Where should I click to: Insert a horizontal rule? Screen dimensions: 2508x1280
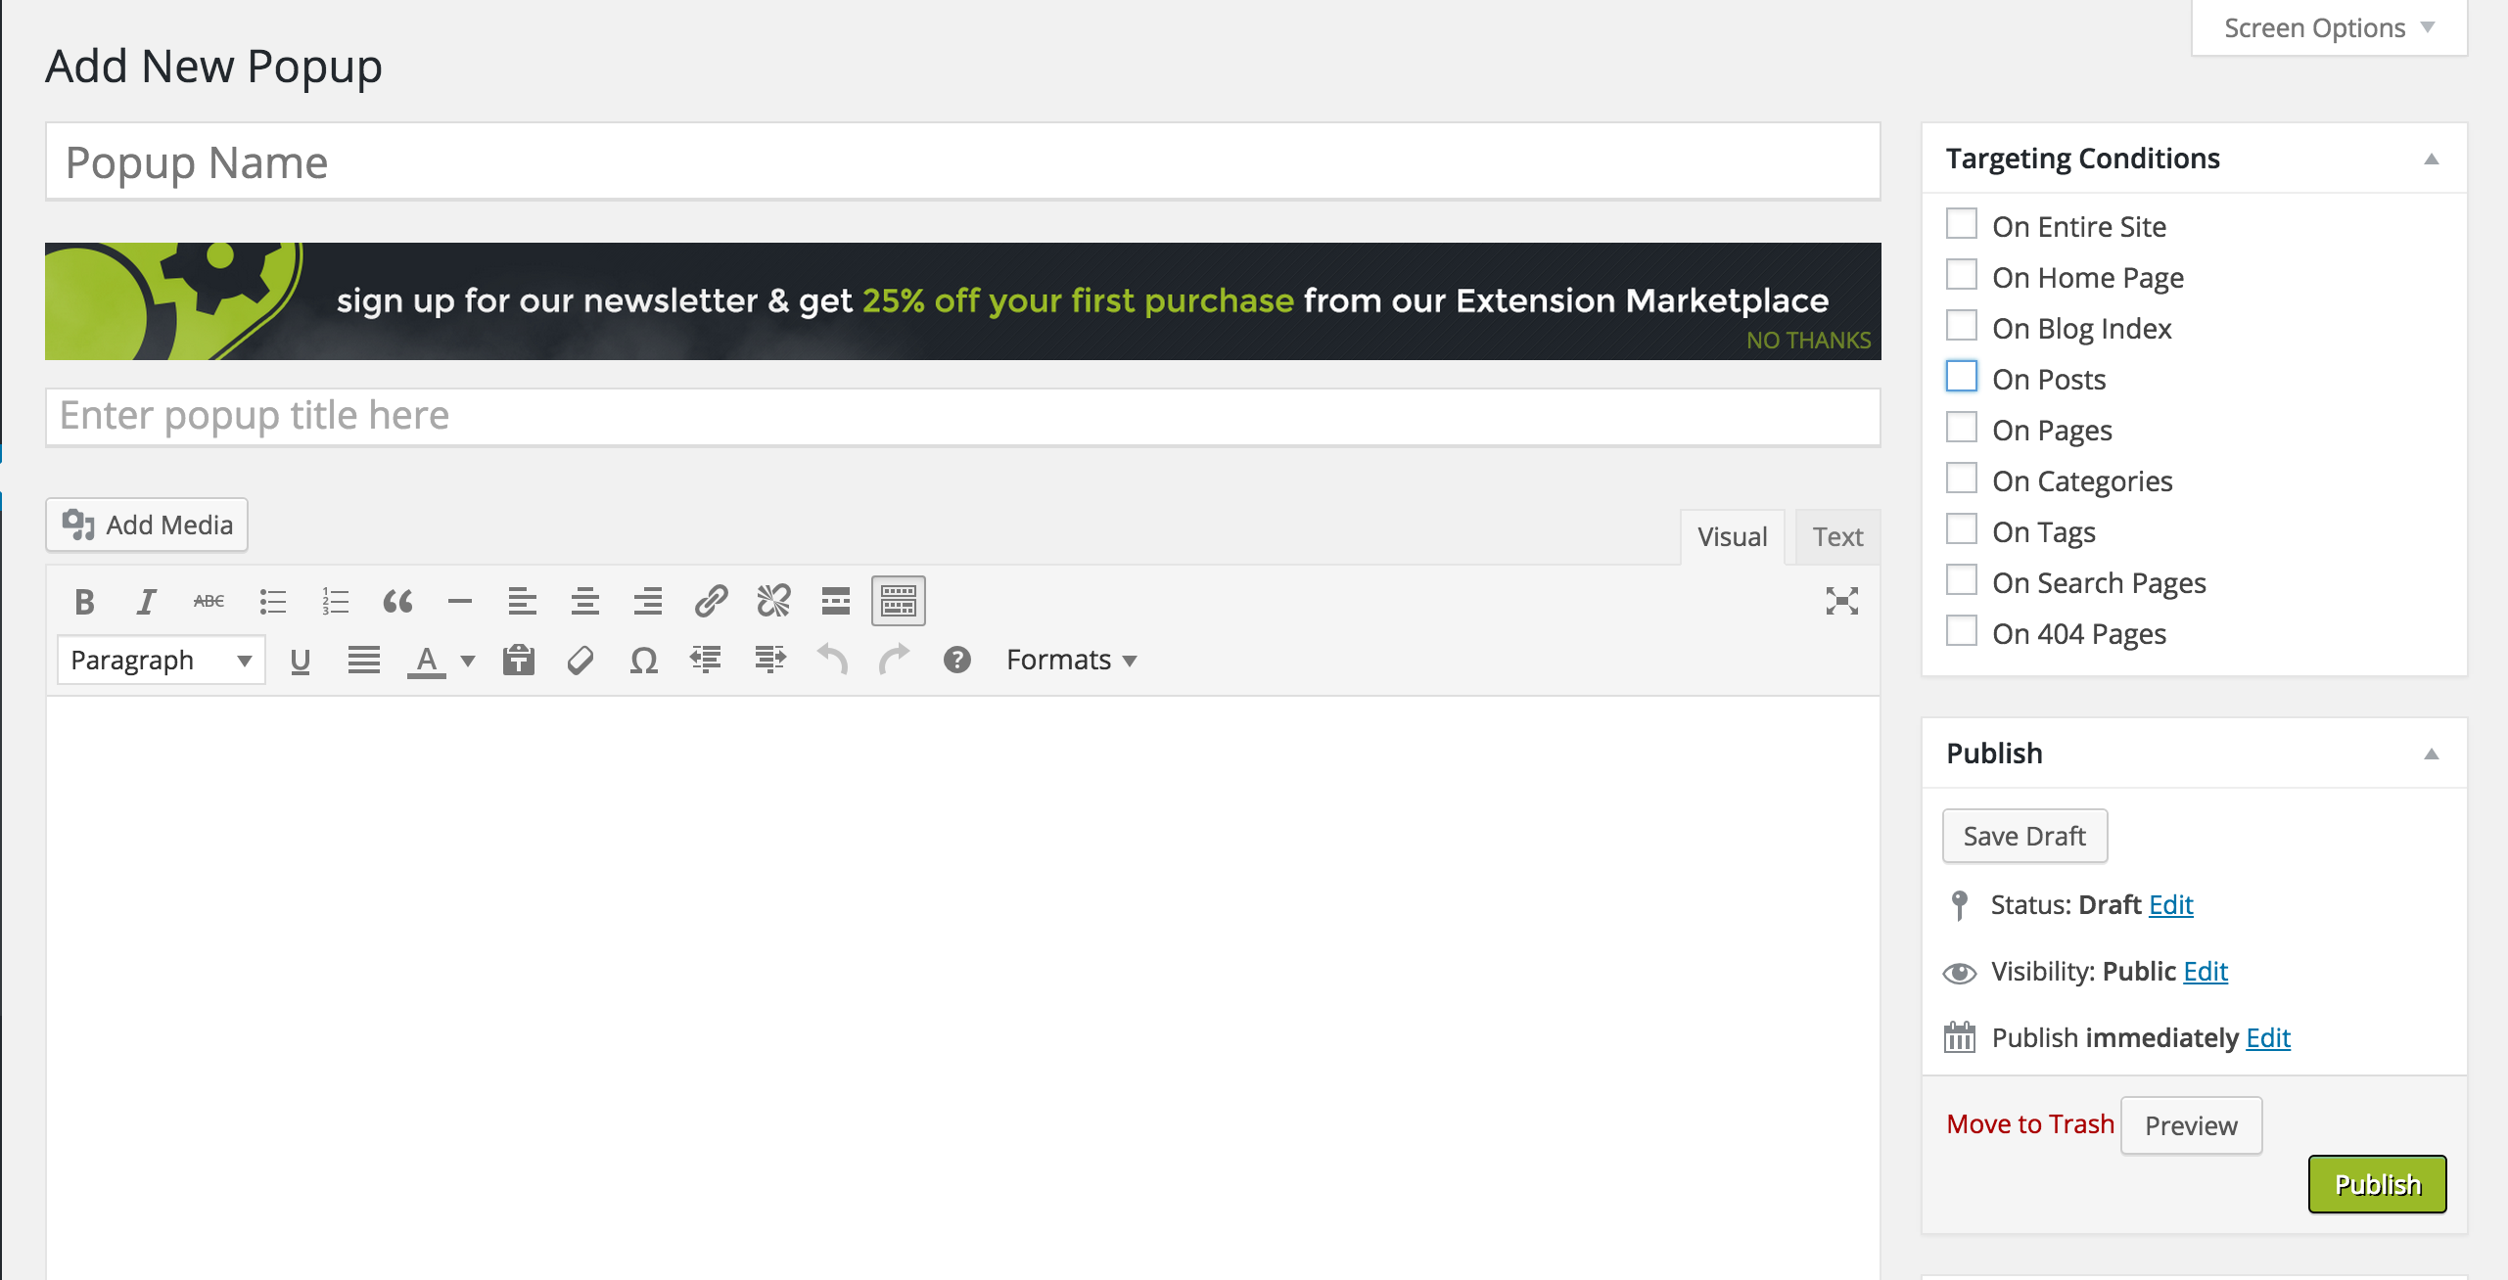click(460, 601)
